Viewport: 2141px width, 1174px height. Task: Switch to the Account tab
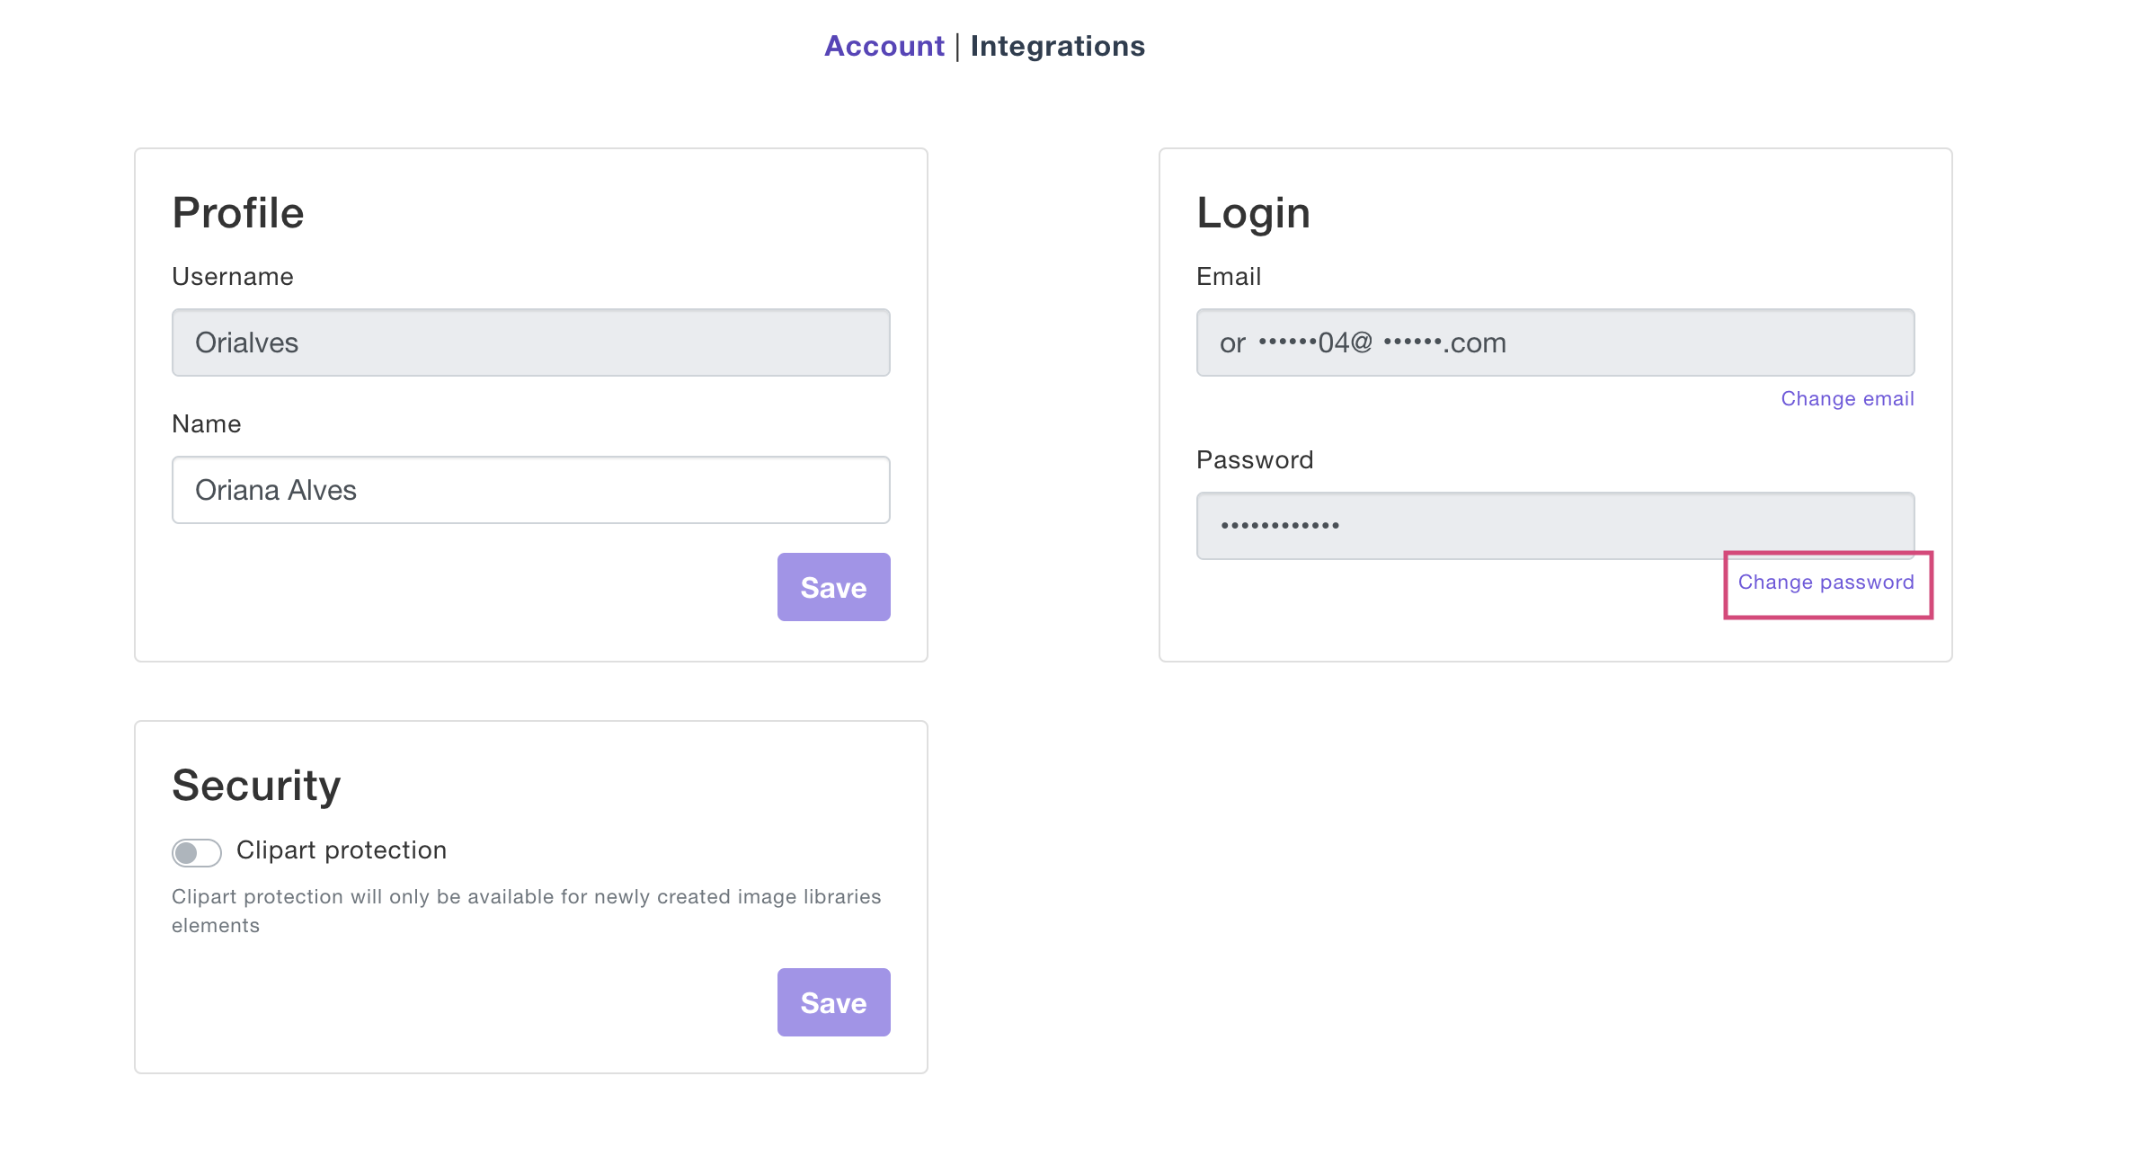pos(884,46)
